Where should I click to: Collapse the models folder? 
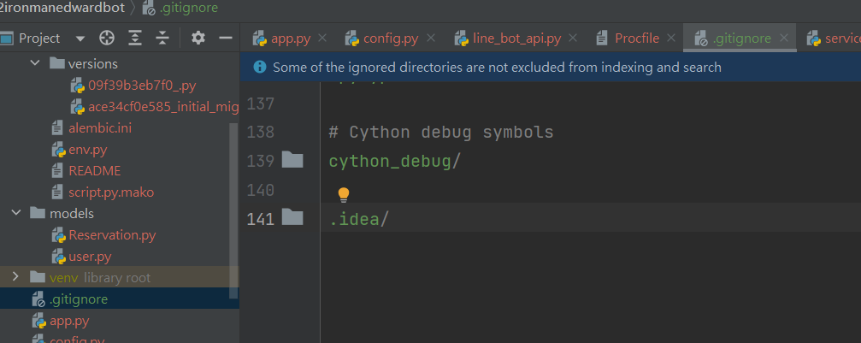(x=16, y=213)
